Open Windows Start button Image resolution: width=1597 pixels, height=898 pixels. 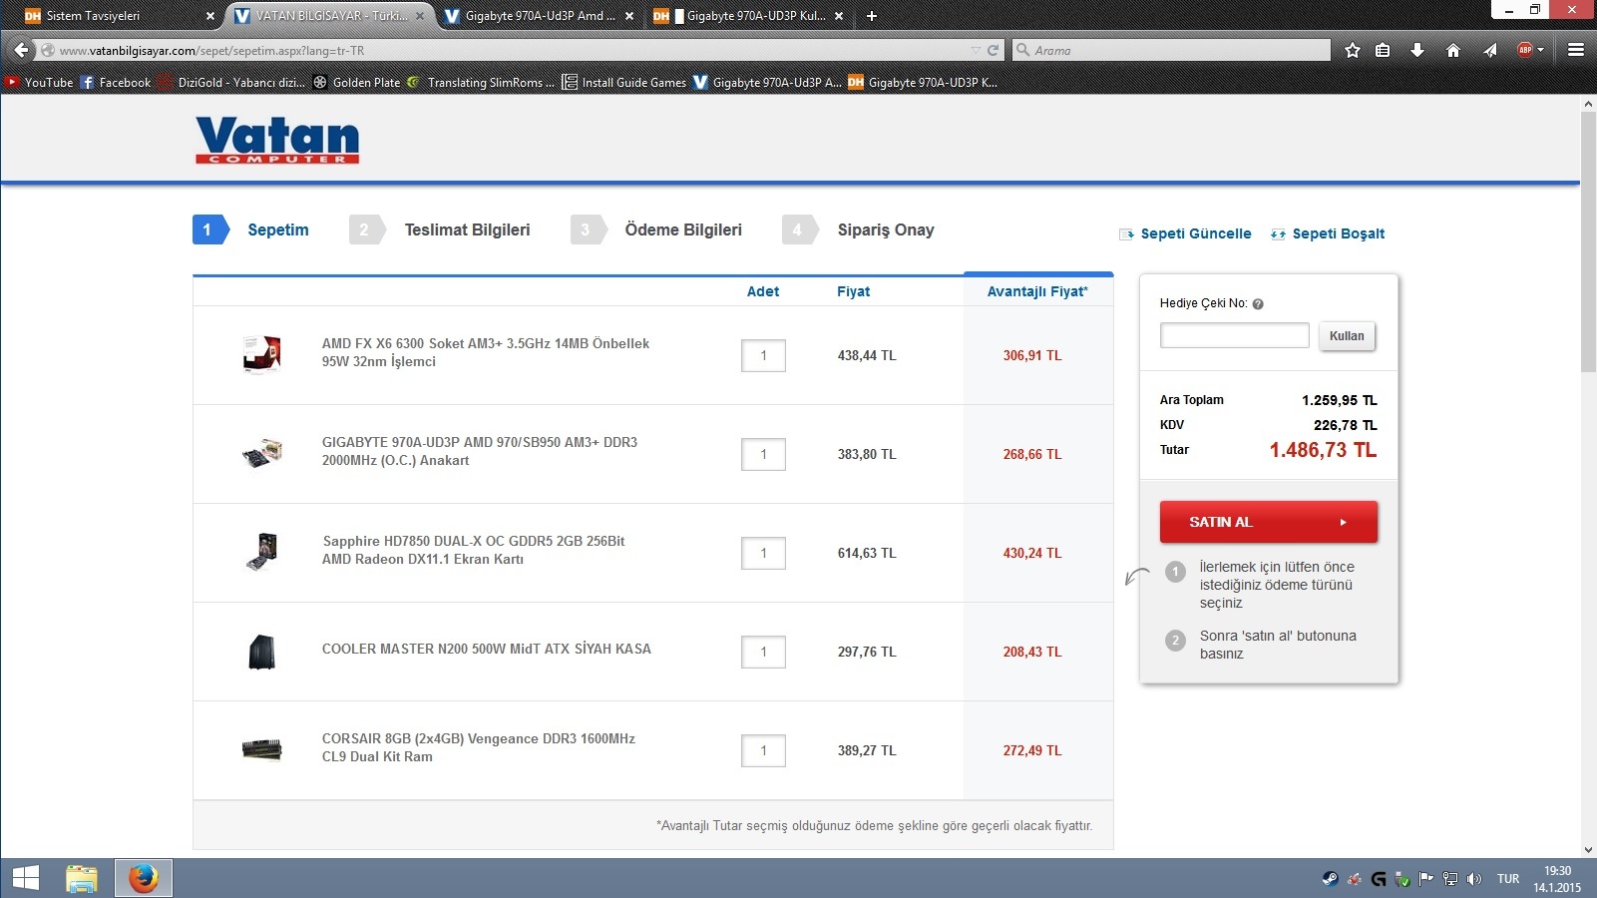coord(26,878)
